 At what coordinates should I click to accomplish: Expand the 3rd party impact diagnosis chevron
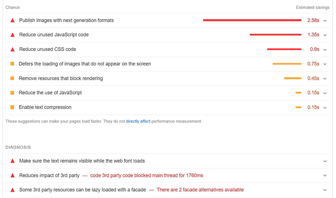point(325,175)
